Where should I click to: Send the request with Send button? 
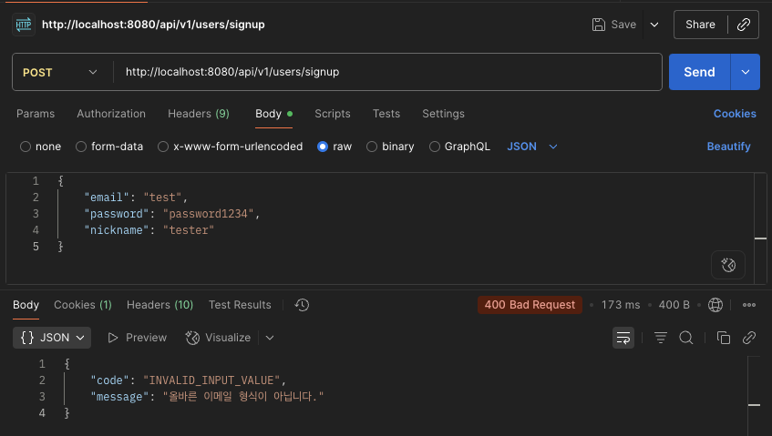coord(699,72)
